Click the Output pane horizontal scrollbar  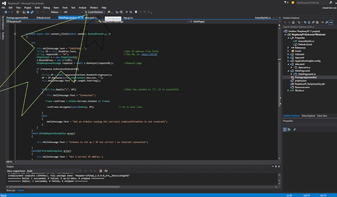[64, 187]
